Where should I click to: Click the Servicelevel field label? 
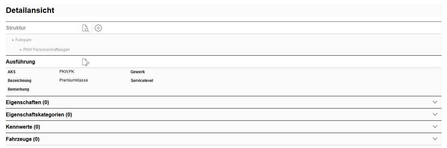(142, 81)
